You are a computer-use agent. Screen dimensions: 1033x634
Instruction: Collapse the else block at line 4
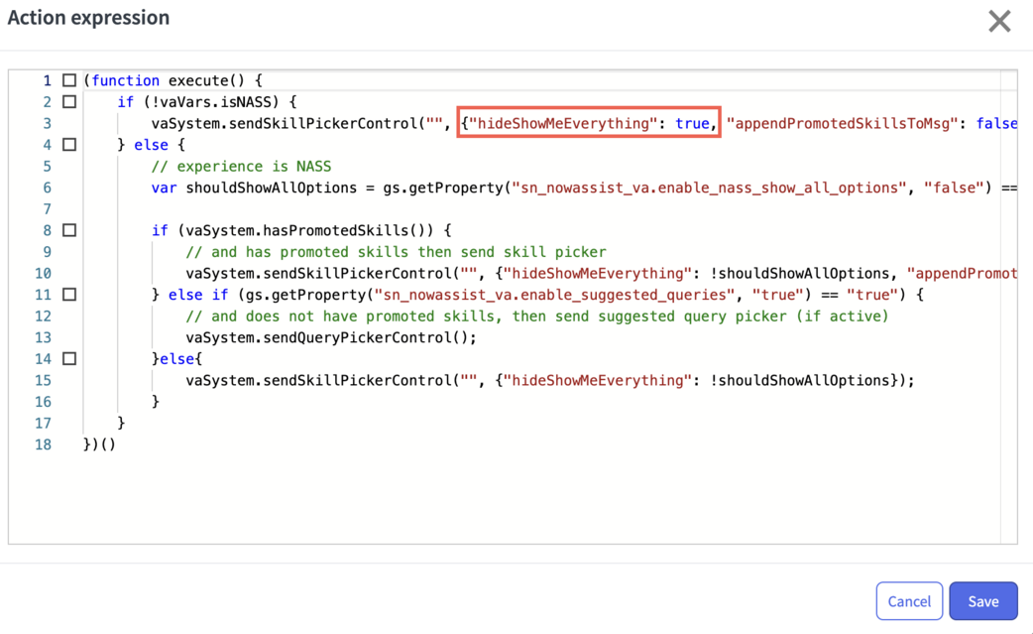coord(69,144)
